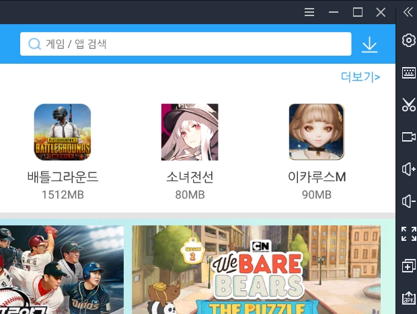This screenshot has height=314, width=417.
Task: Open the 소녀전선 game icon
Action: [190, 132]
